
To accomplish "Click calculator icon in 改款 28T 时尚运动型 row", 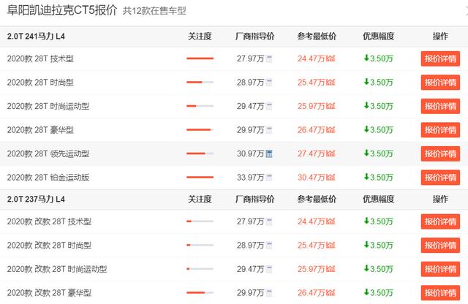I will (269, 269).
